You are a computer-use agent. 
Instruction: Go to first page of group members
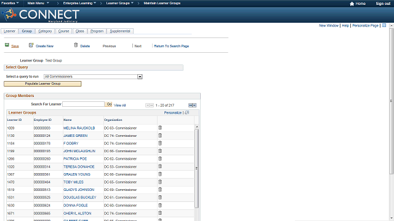[147, 105]
